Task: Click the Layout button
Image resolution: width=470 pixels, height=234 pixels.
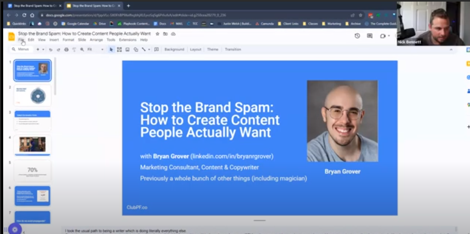Action: (x=196, y=50)
